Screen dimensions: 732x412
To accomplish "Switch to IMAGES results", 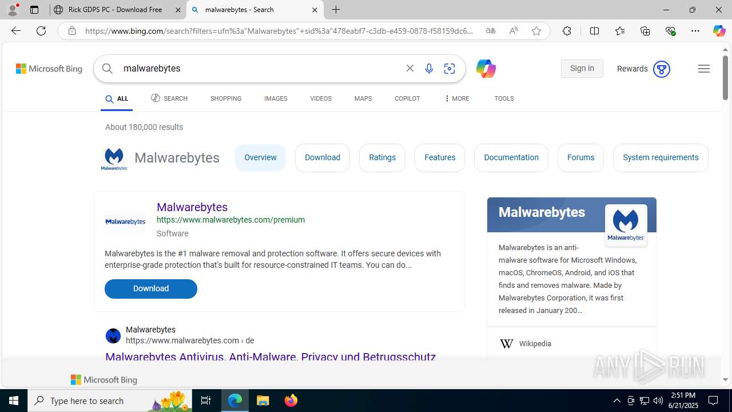I will click(276, 98).
